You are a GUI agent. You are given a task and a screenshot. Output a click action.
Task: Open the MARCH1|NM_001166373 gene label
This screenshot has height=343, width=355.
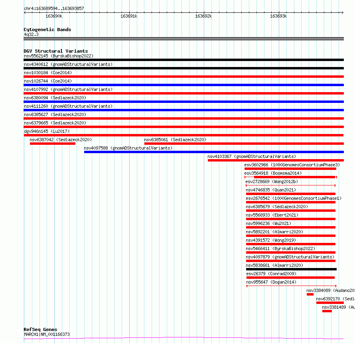point(47,334)
